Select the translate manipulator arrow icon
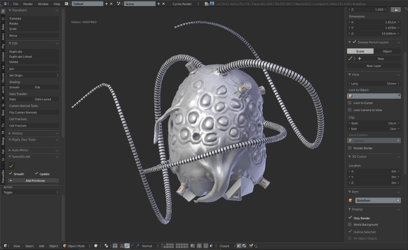Viewport: 408px width, 250px height. [x=127, y=246]
